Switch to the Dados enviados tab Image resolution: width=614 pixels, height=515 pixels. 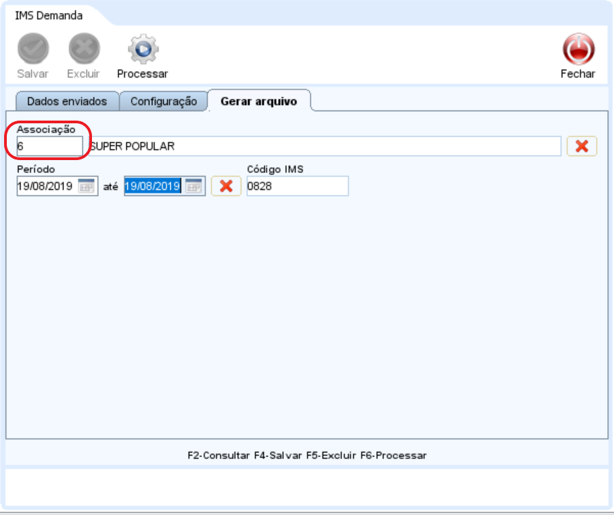coord(67,102)
